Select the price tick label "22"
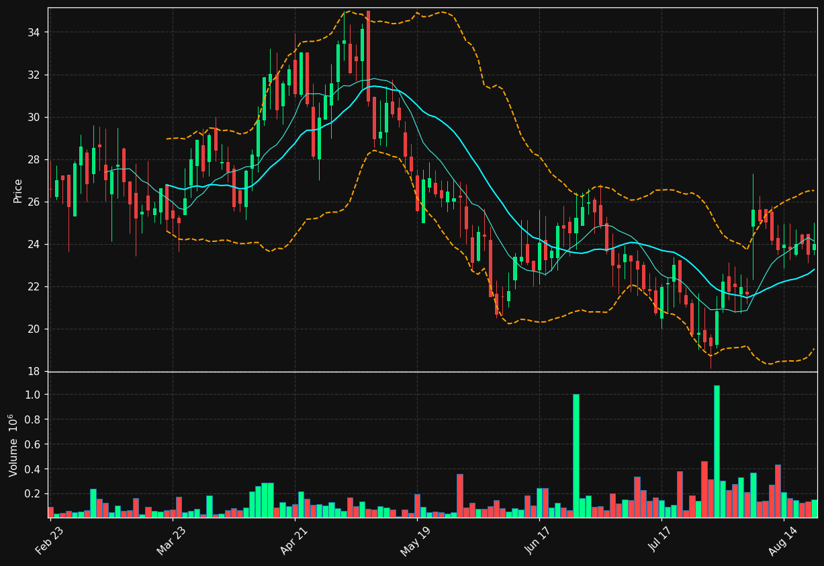 coord(34,286)
